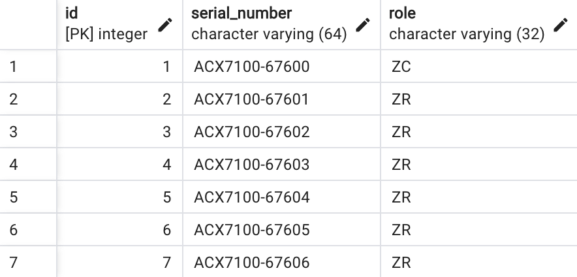Click the edit pencil icon in id column
This screenshot has width=577, height=277.
(165, 25)
